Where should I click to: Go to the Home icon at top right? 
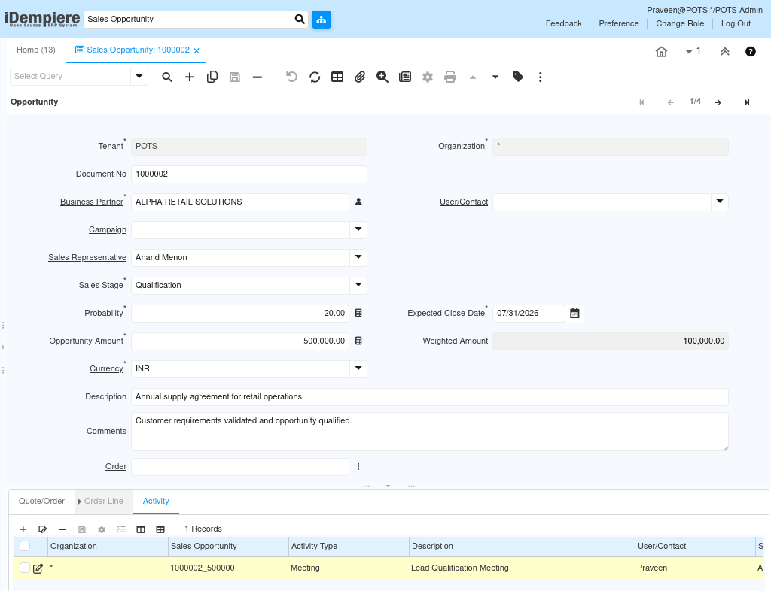click(x=661, y=52)
